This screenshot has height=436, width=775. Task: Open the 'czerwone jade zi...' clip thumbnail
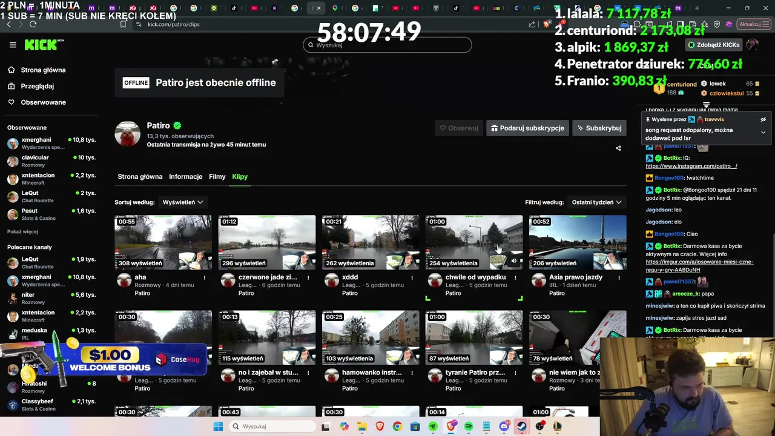click(x=267, y=242)
